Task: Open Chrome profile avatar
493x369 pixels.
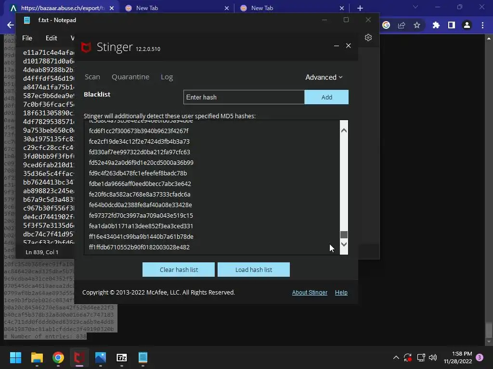Action: (467, 25)
